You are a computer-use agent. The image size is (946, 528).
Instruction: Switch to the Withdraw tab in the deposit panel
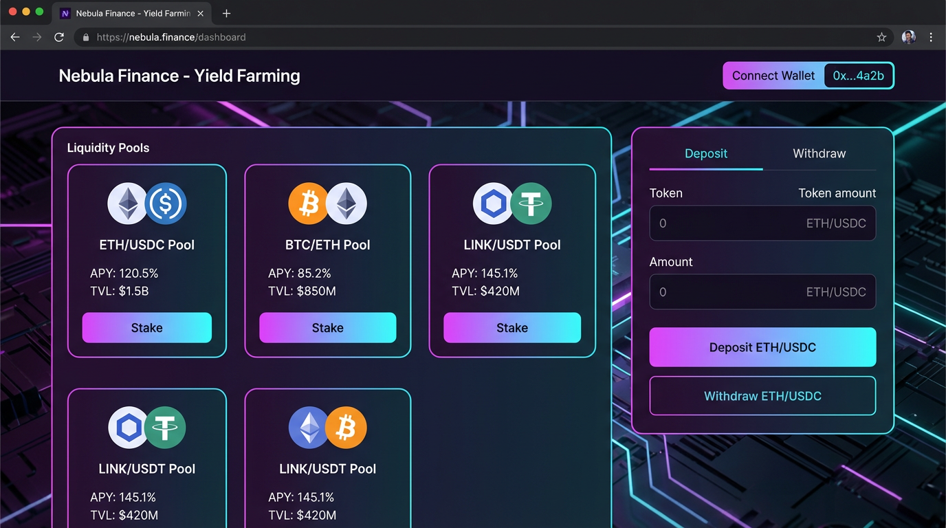[819, 153]
